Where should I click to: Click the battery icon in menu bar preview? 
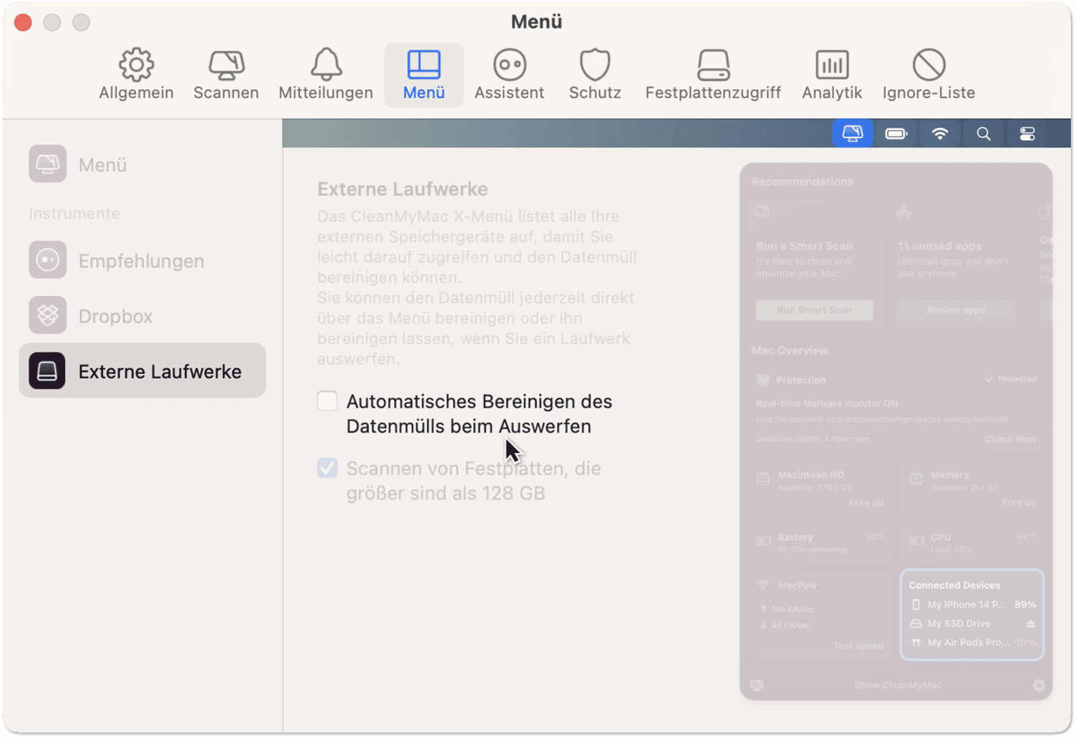[x=896, y=134]
